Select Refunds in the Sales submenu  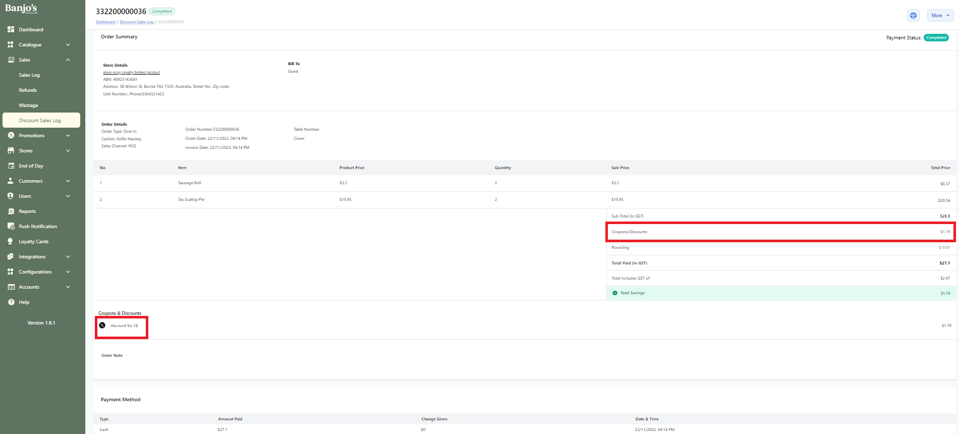(28, 90)
